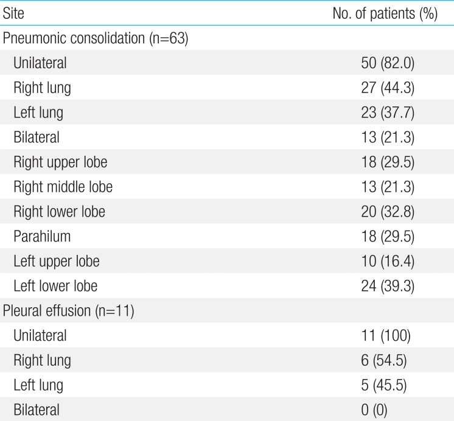Click the value 10 (16.4)
The width and height of the screenshot is (454, 421).
click(x=388, y=262)
